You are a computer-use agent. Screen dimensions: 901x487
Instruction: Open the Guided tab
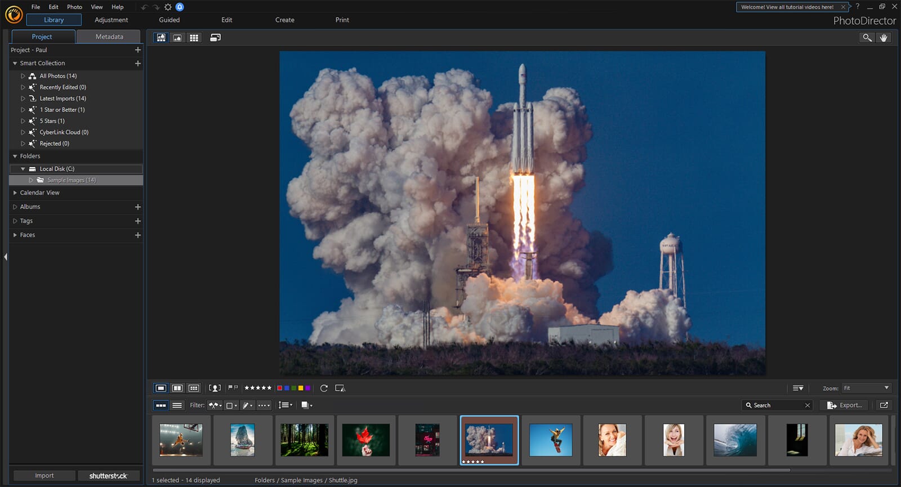[170, 20]
